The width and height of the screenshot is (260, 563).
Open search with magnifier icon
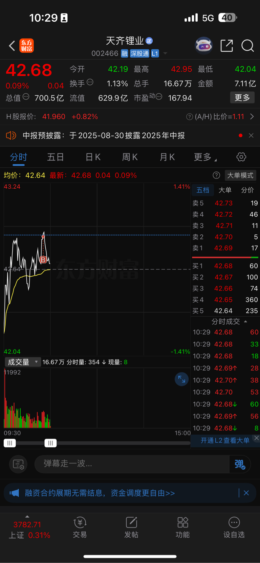(247, 46)
